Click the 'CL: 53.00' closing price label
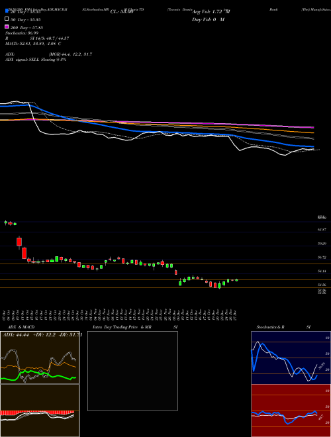The height and width of the screenshot is (437, 331). 122,12
